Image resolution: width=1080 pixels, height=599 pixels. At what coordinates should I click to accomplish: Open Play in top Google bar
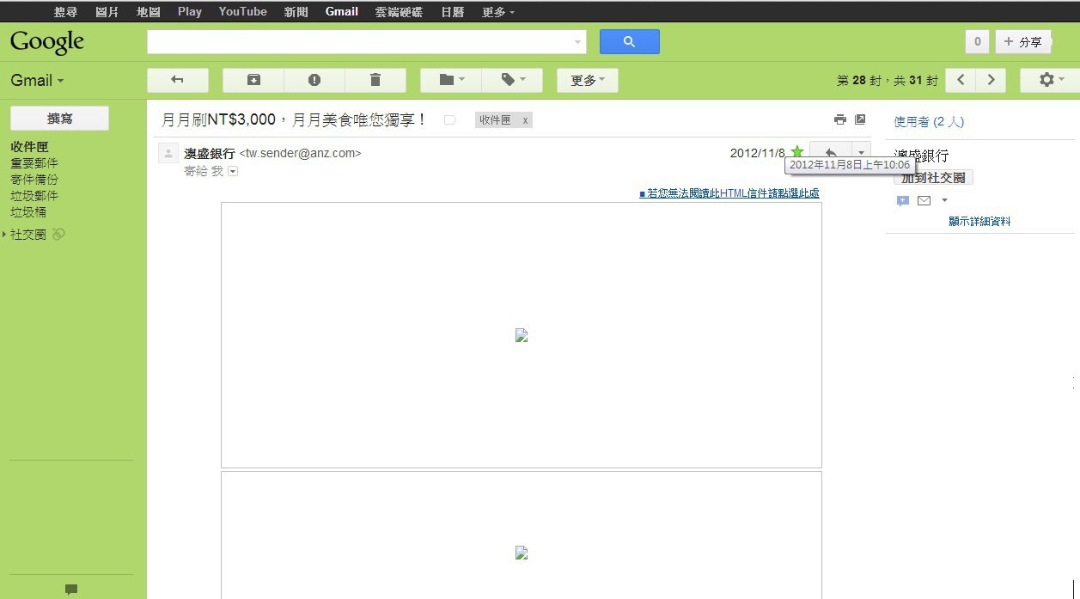point(190,12)
